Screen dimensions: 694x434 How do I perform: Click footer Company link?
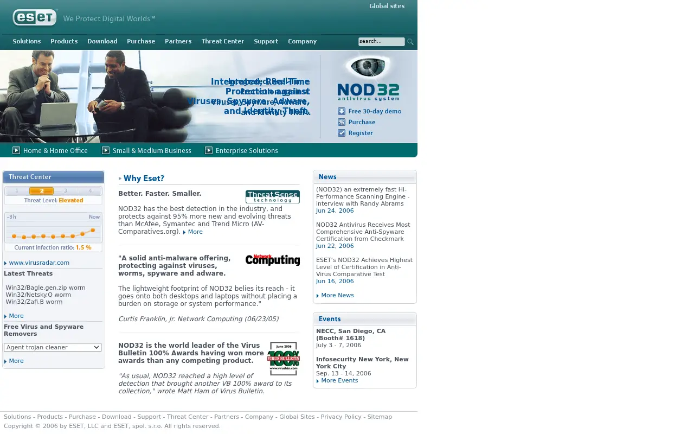click(x=259, y=417)
